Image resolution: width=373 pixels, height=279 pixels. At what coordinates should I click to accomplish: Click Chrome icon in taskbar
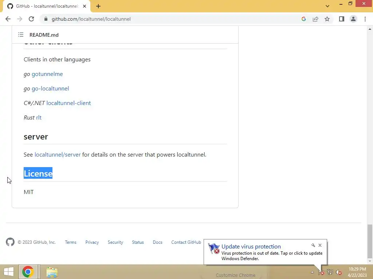28,272
